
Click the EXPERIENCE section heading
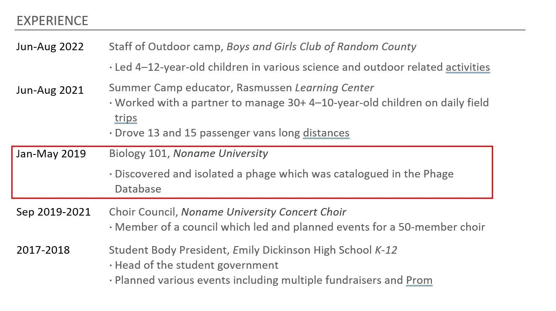pos(52,21)
